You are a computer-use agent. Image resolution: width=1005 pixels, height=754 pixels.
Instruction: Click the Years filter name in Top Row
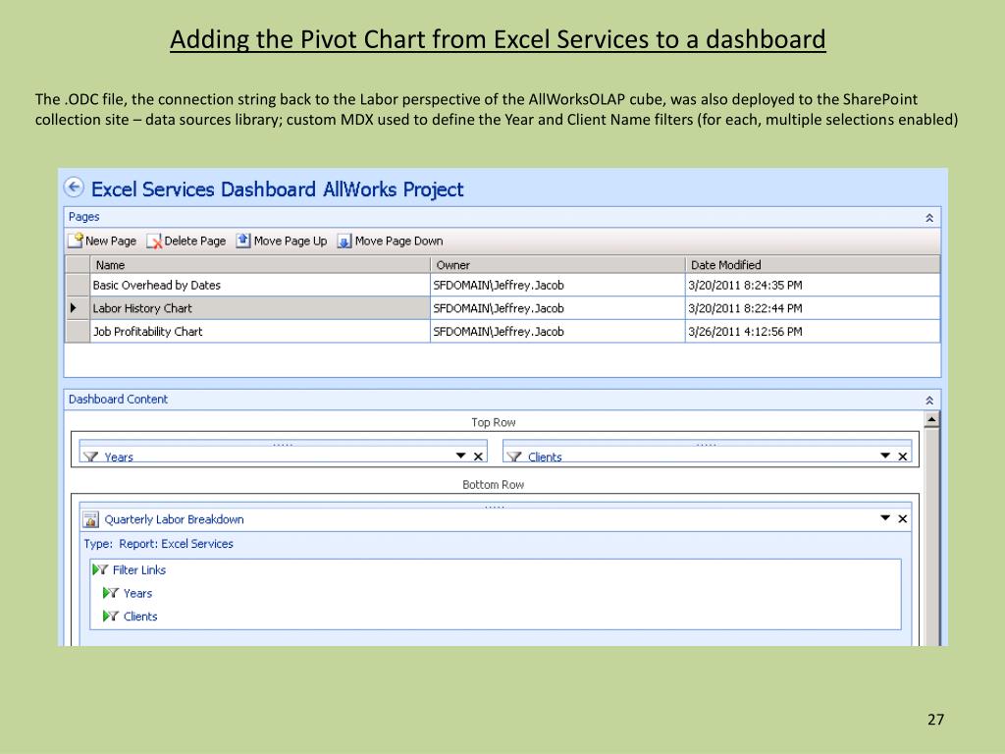coord(119,458)
